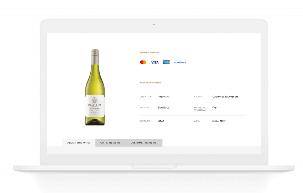Click the Product Information heading
This screenshot has height=193, width=303.
click(x=150, y=82)
